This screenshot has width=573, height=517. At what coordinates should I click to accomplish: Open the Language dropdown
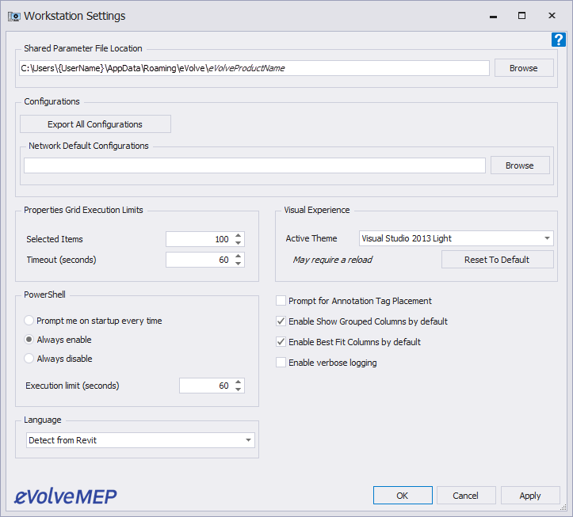click(140, 440)
